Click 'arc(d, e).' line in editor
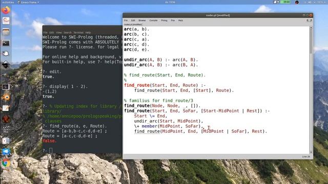 click(x=137, y=50)
